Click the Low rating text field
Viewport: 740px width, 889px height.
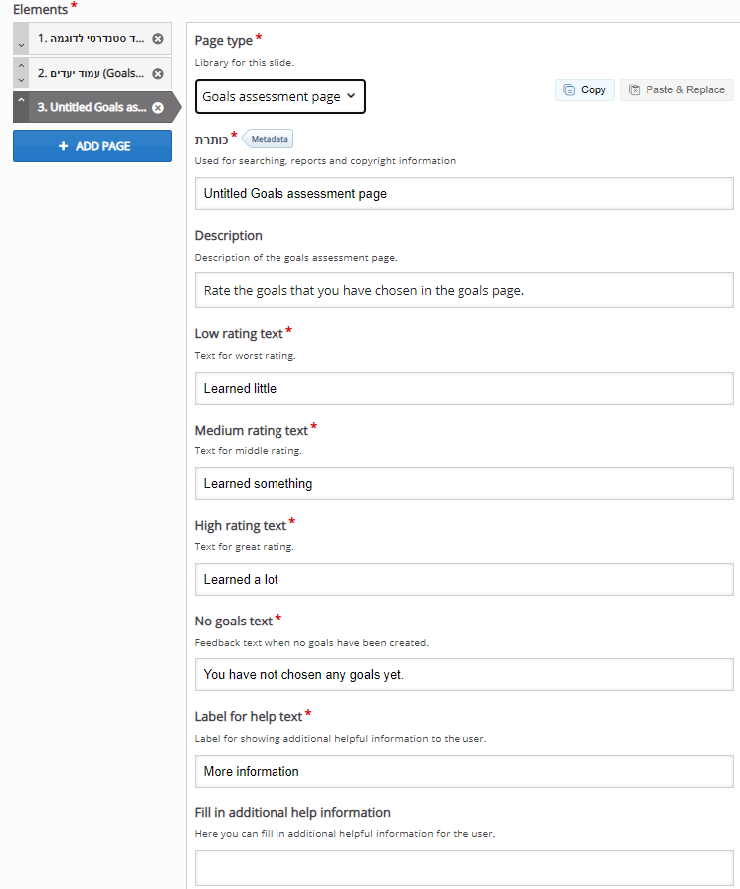pos(463,388)
